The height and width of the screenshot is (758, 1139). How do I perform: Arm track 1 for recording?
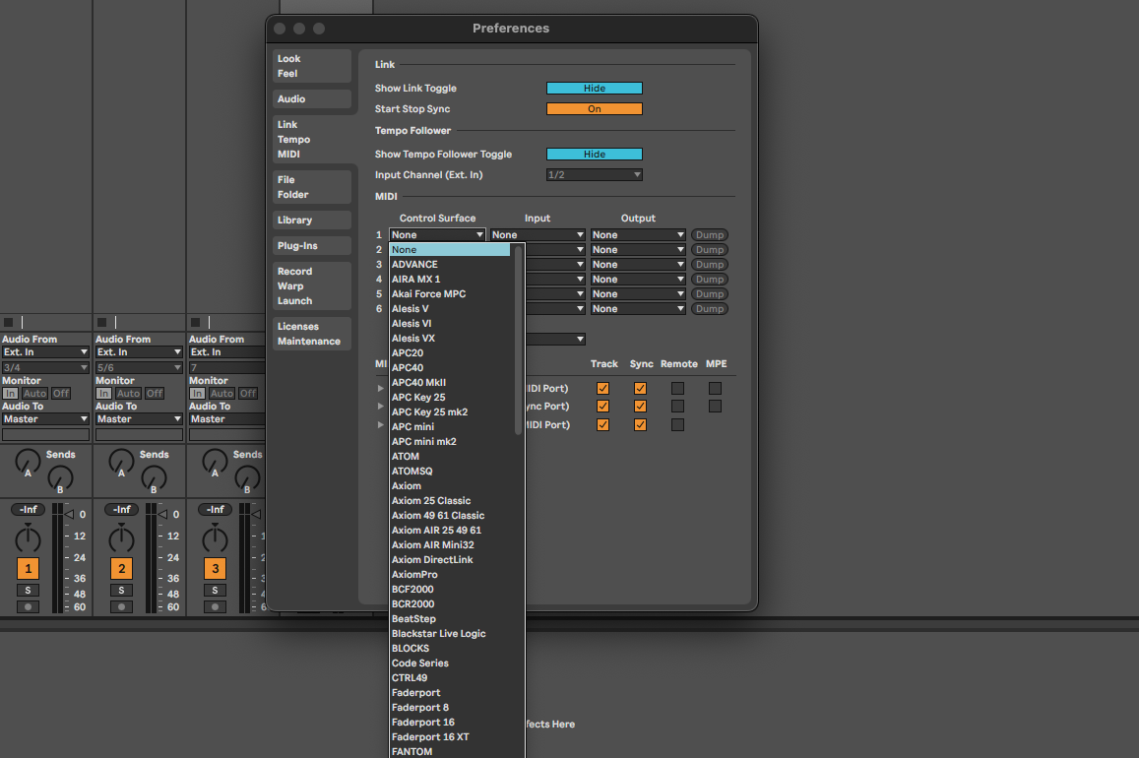pyautogui.click(x=28, y=607)
